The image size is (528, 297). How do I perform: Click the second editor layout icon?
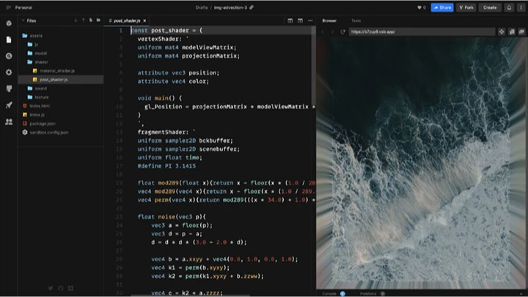300,20
